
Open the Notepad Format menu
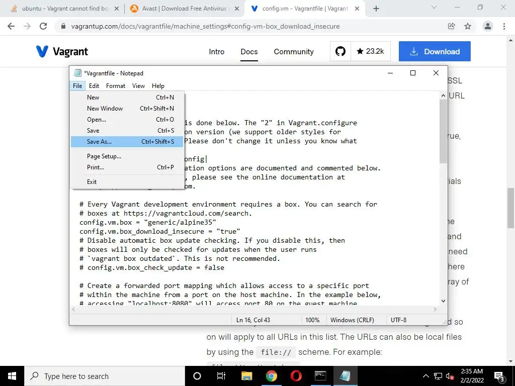point(116,85)
